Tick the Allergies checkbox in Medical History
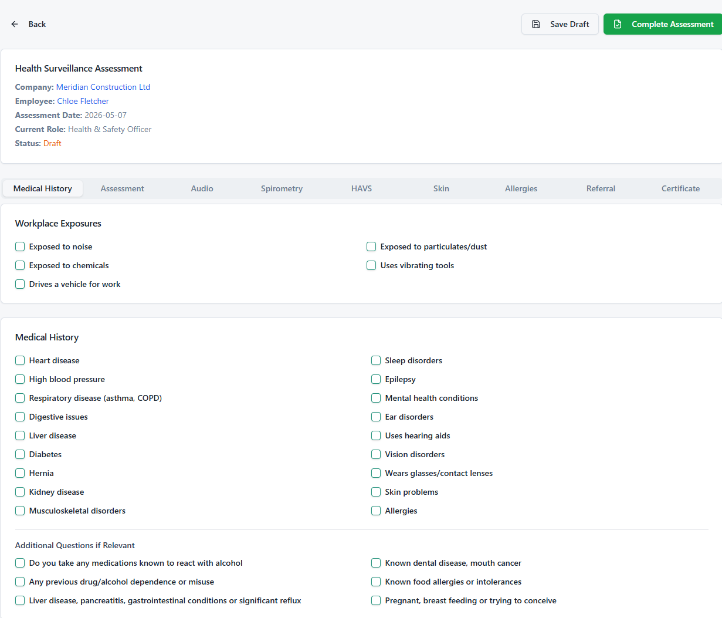The width and height of the screenshot is (722, 618). click(x=376, y=511)
